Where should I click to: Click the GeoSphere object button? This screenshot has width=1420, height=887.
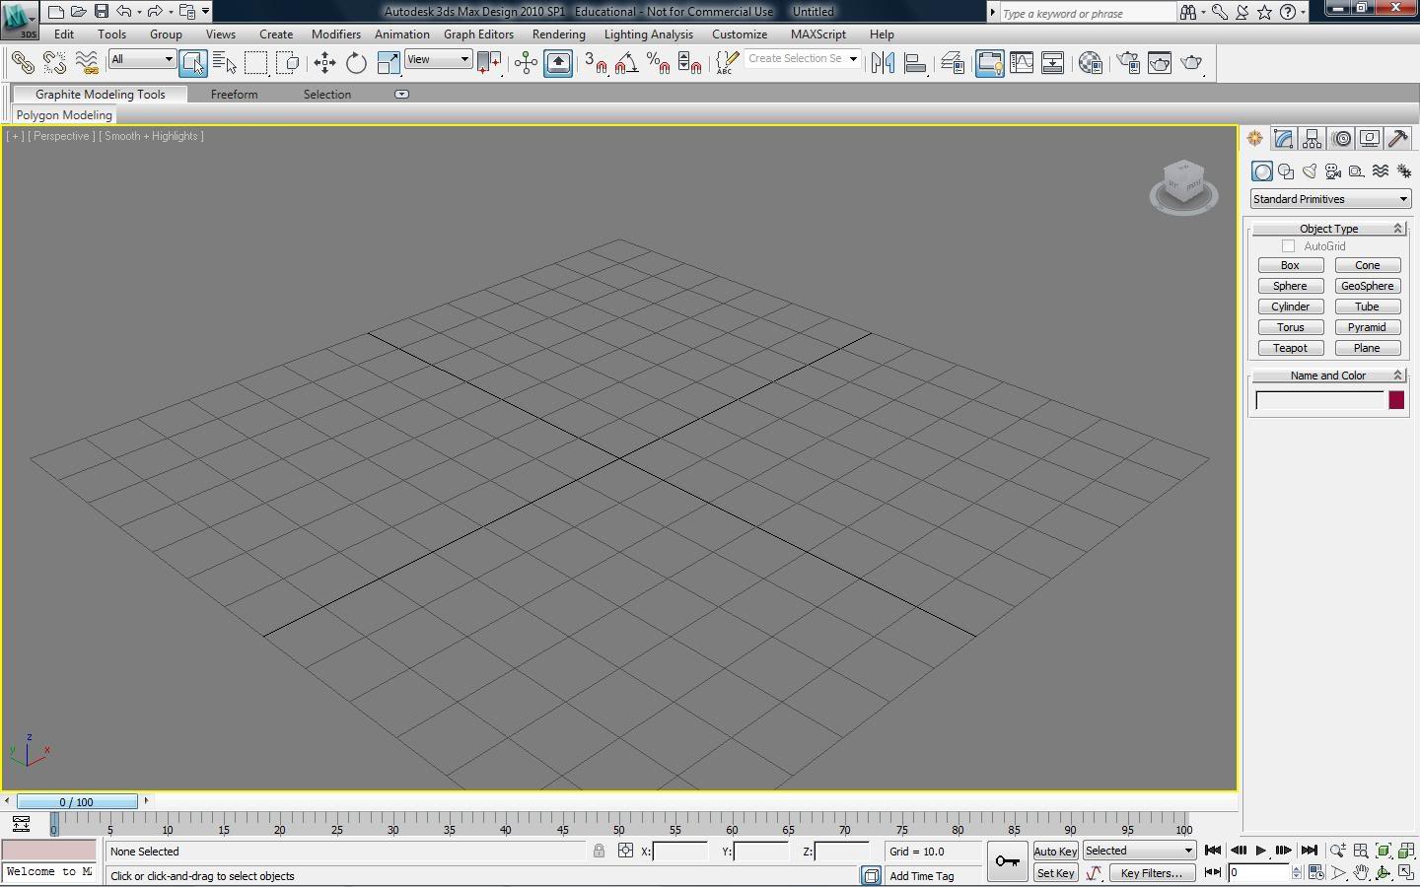1367,286
